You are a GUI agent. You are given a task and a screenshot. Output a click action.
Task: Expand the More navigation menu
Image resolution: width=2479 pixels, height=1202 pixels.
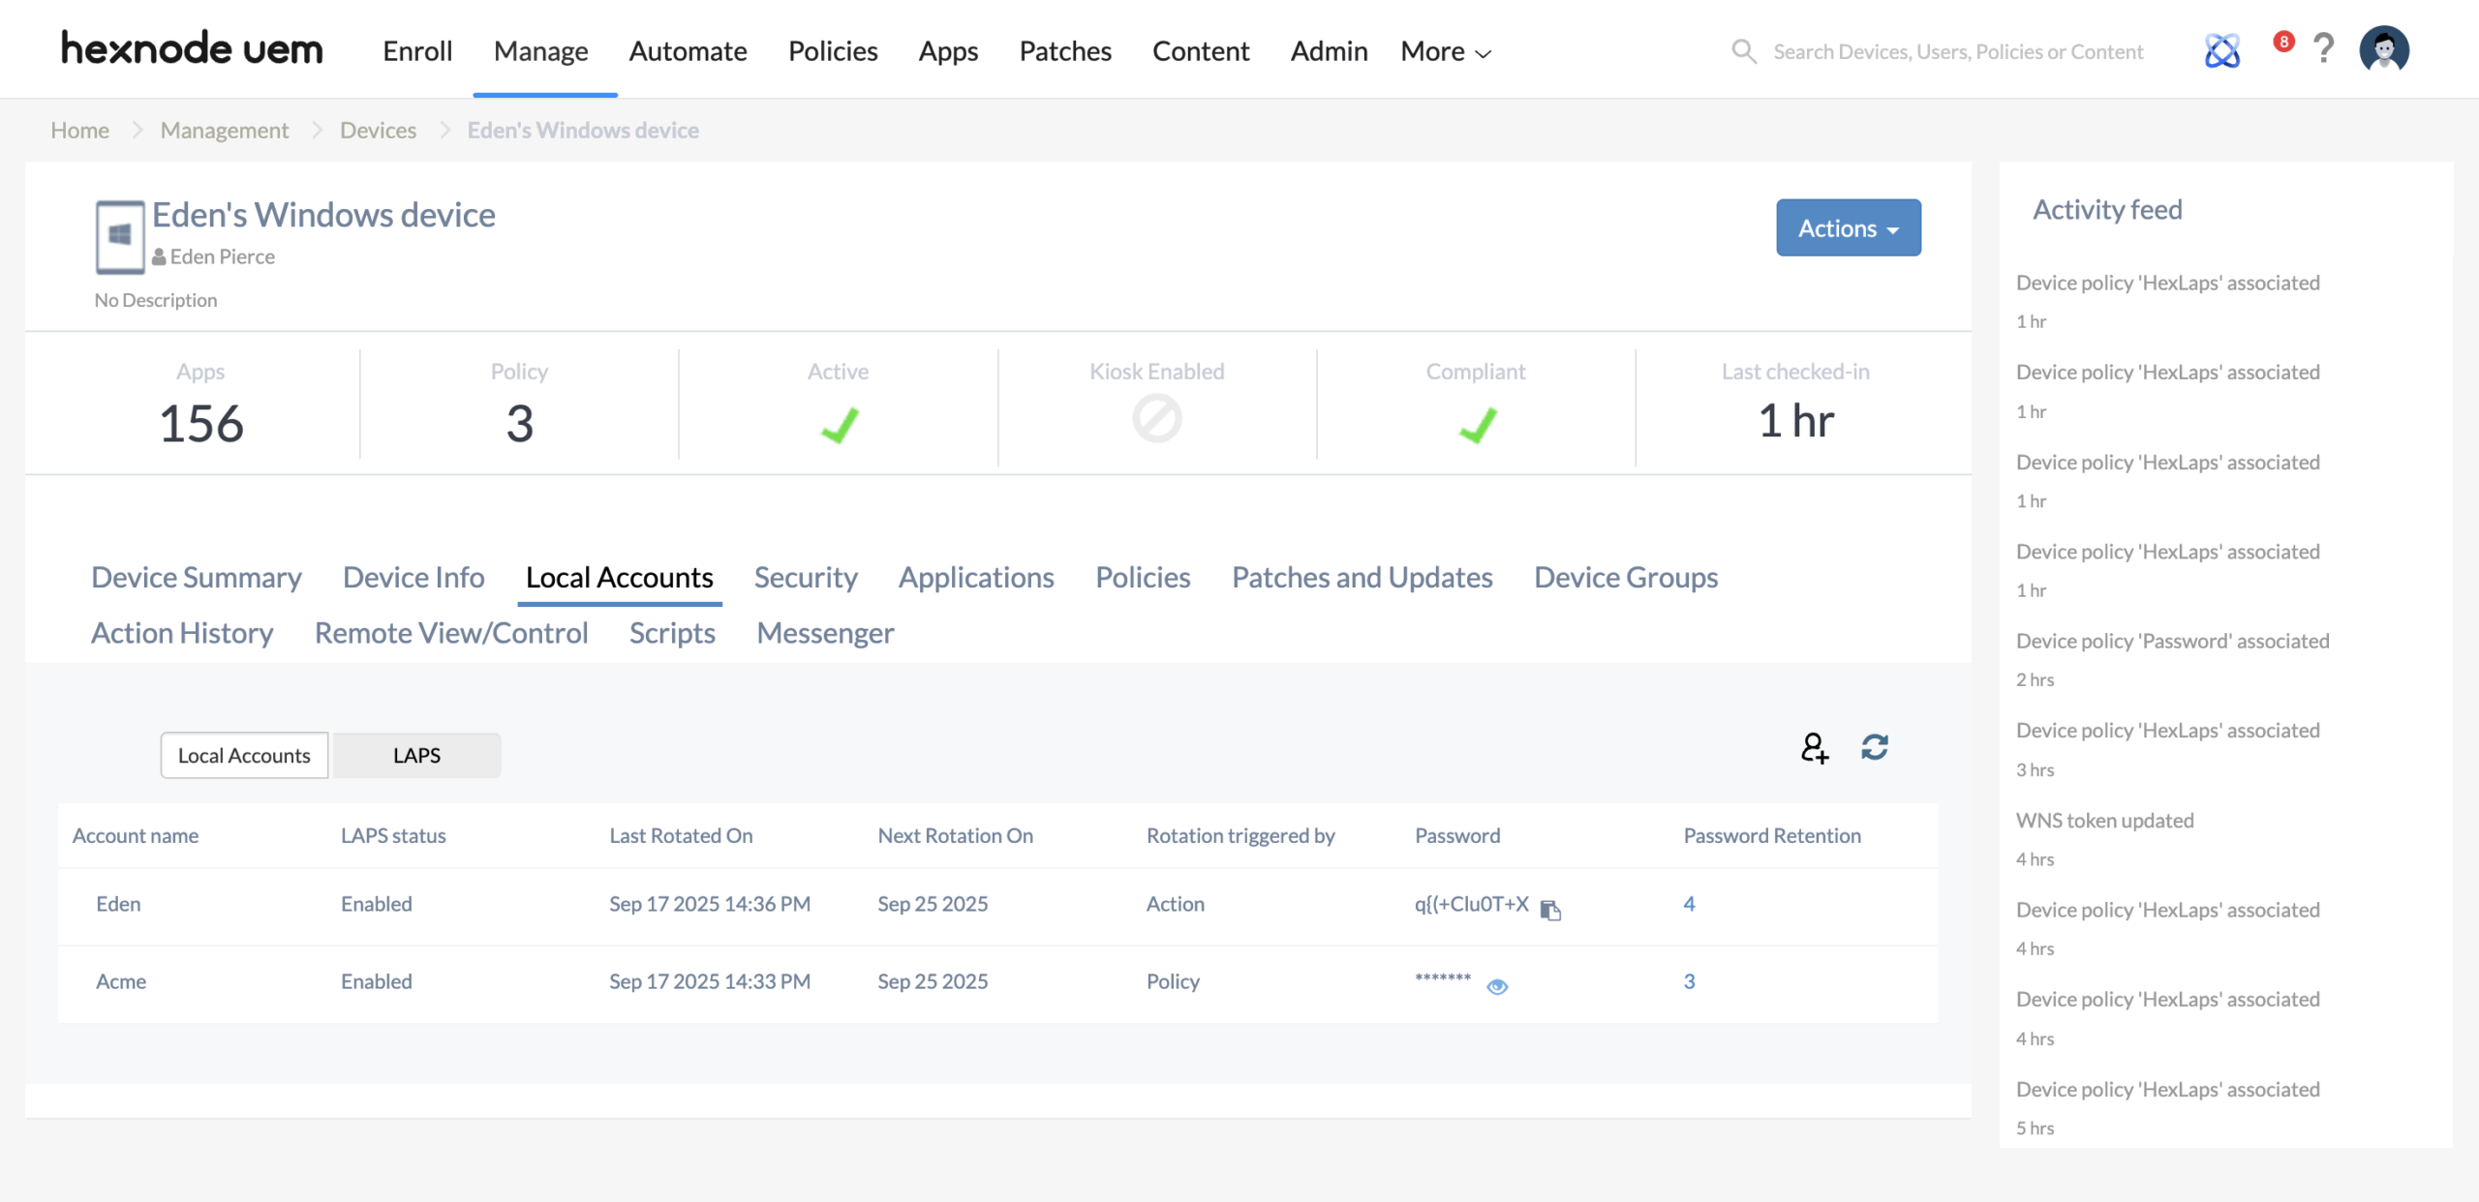1445,51
